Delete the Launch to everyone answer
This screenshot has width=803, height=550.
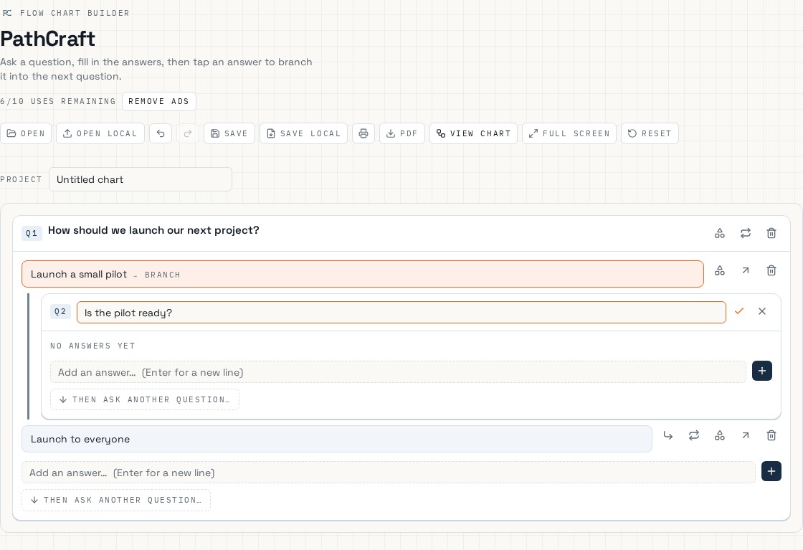pos(771,435)
